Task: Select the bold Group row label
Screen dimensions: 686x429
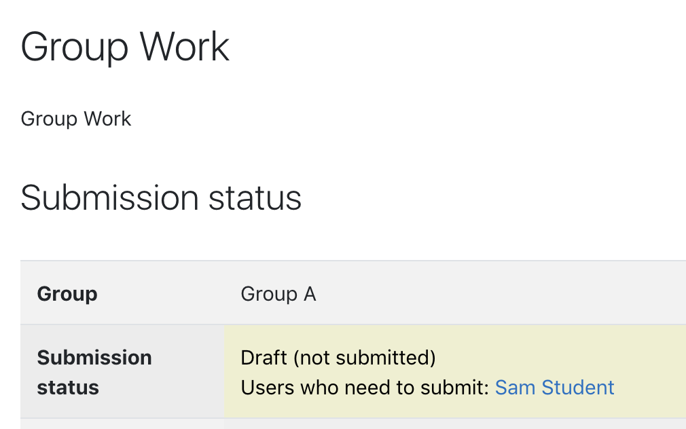Action: (67, 294)
